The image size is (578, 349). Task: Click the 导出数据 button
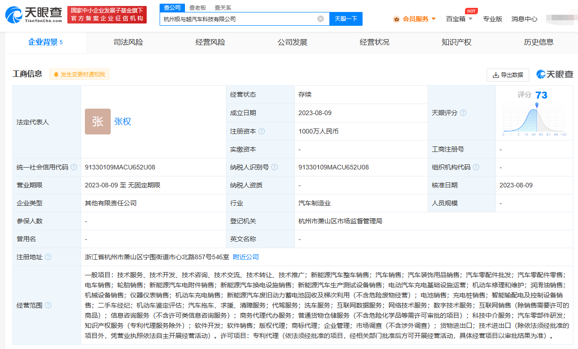[508, 75]
